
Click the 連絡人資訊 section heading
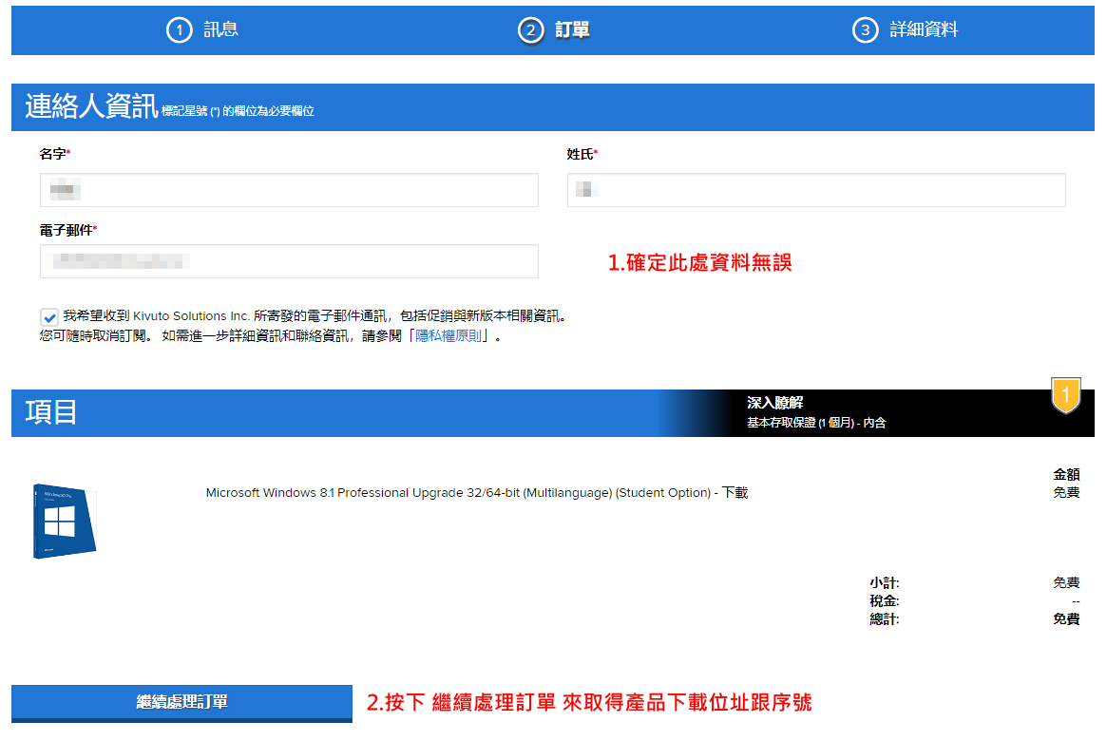[x=91, y=105]
